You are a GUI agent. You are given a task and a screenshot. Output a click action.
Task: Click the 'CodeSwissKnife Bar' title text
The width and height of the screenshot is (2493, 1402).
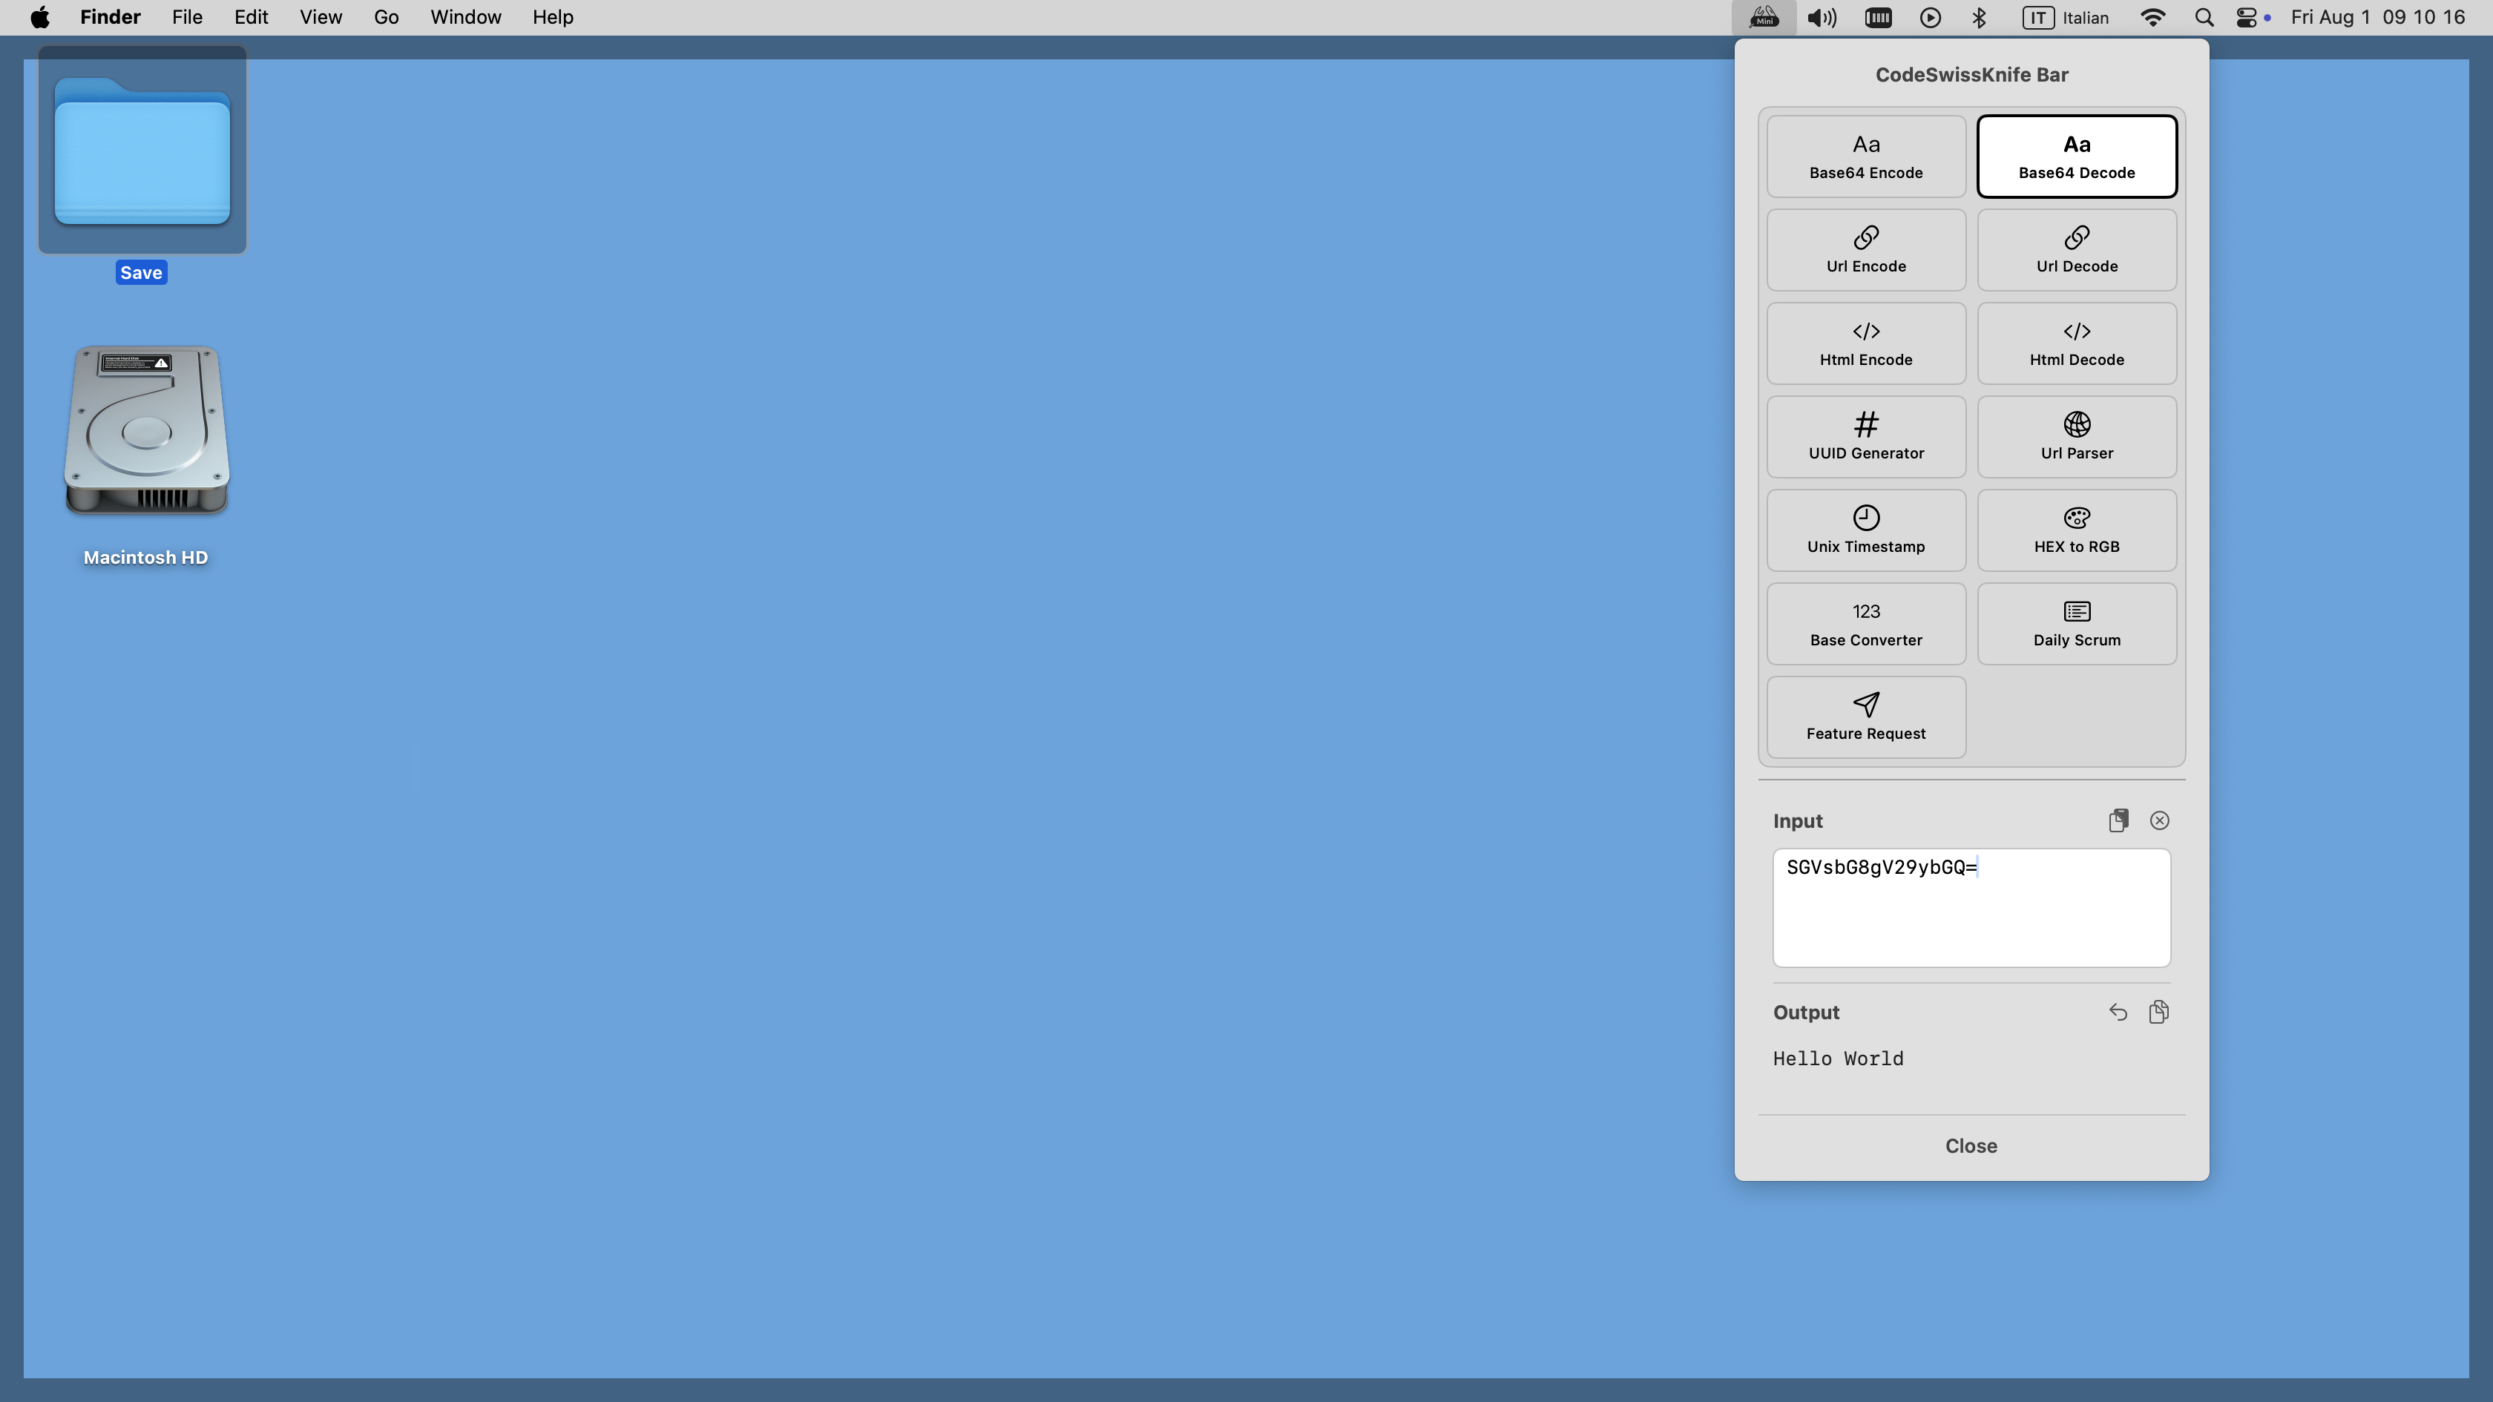pos(1971,76)
